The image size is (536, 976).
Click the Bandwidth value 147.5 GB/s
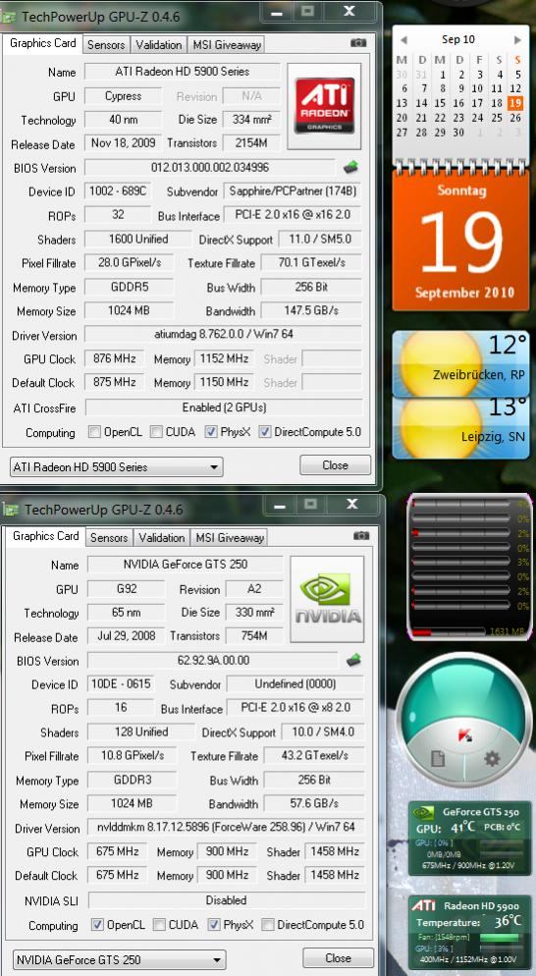click(x=311, y=310)
